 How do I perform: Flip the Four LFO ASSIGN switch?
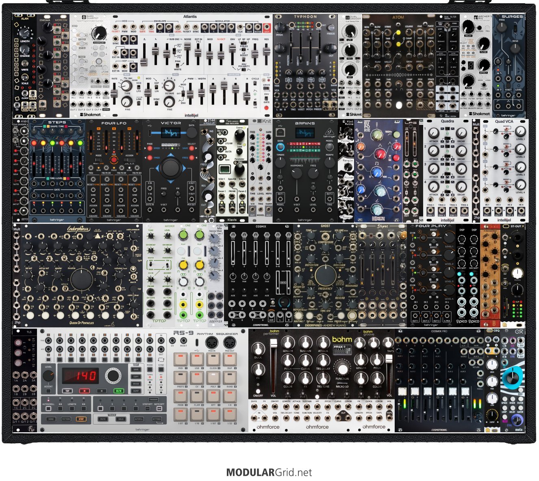pos(129,160)
